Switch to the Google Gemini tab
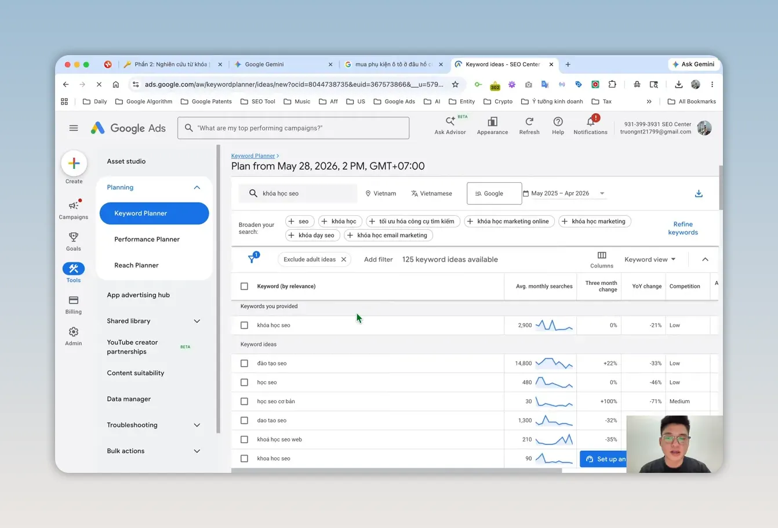Viewport: 778px width, 528px height. [283, 64]
